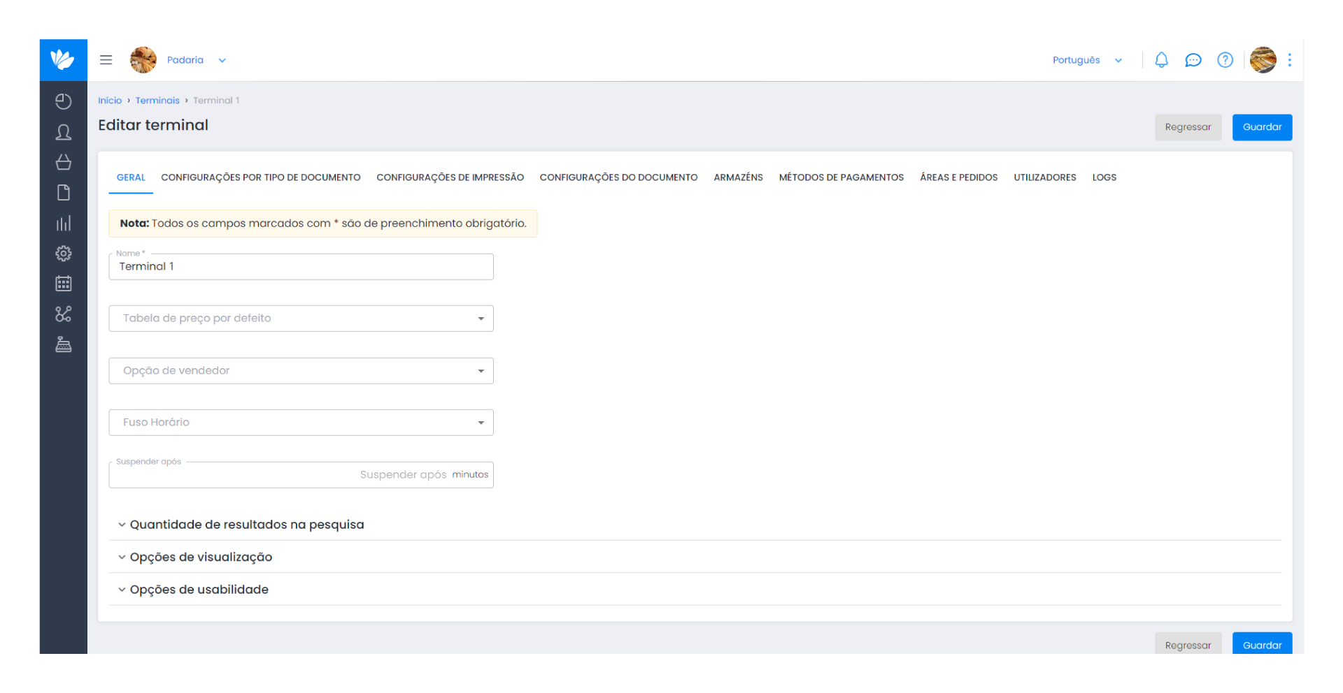Image resolution: width=1343 pixels, height=693 pixels.
Task: Open the help question mark icon
Action: (1225, 60)
